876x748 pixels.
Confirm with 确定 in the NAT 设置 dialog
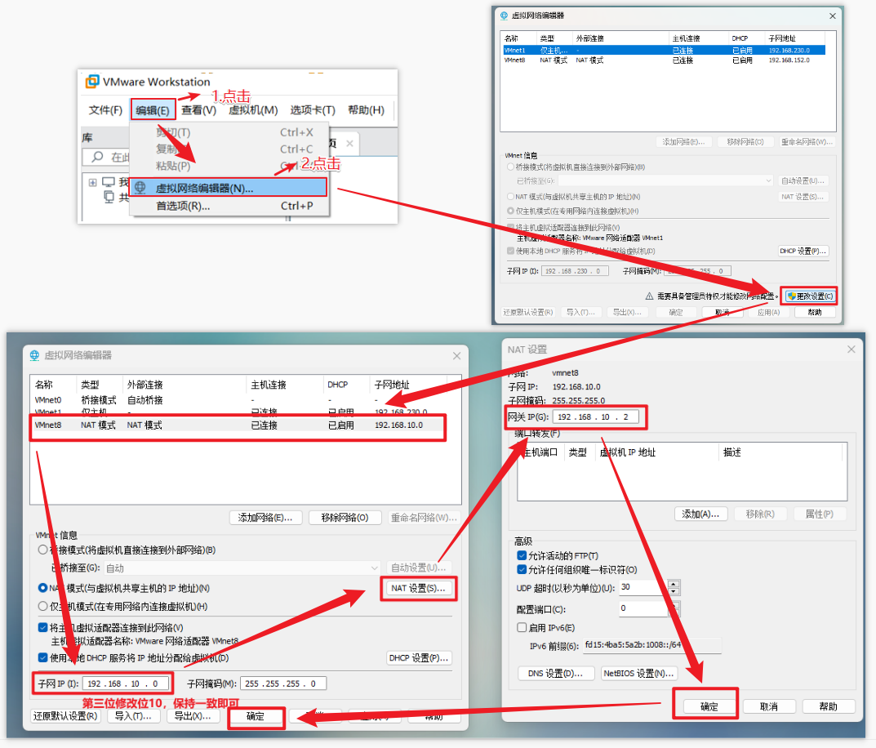tap(709, 706)
